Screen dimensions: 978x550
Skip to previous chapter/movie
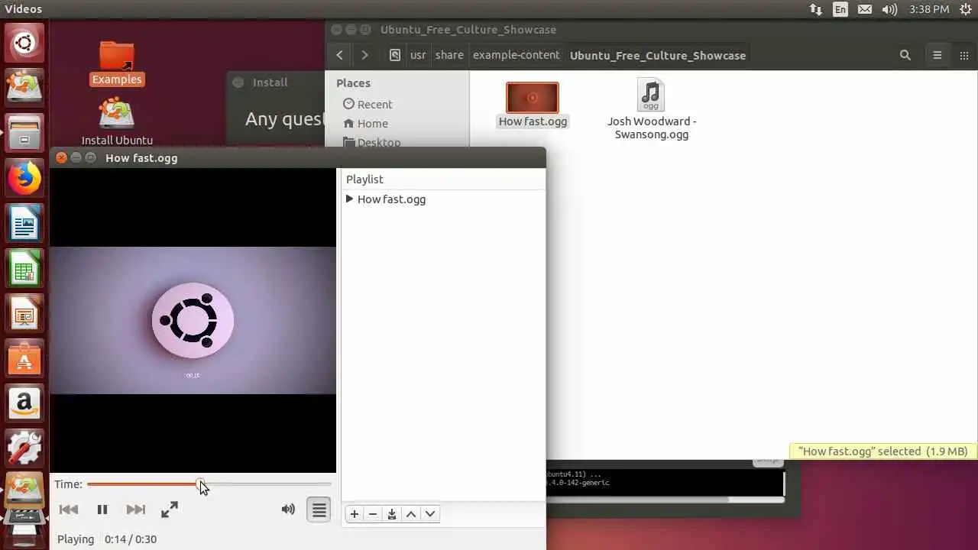(x=69, y=510)
